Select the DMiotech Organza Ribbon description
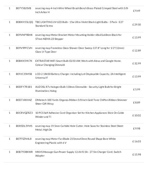This screenshot has width=146, height=176. tap(81, 102)
